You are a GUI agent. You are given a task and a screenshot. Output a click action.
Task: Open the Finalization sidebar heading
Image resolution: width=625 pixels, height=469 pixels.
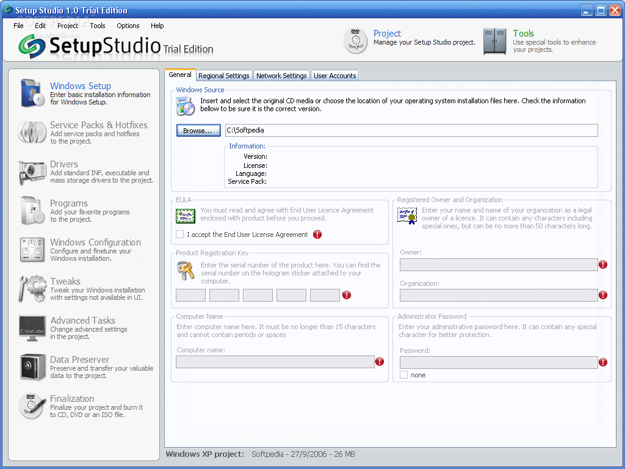[72, 398]
